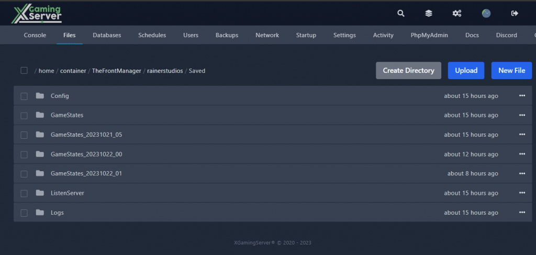Open the Discord tab
Image resolution: width=536 pixels, height=255 pixels.
pos(507,35)
